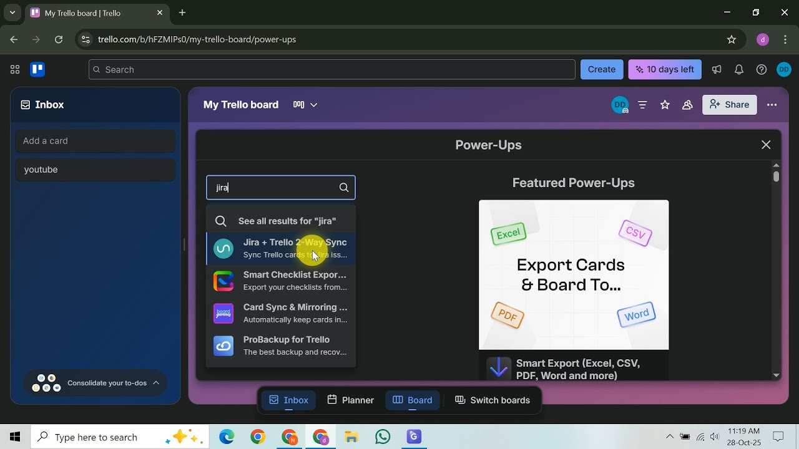Screen dimensions: 799x449
Task: Bookmark this page with star icon
Action: [732, 39]
